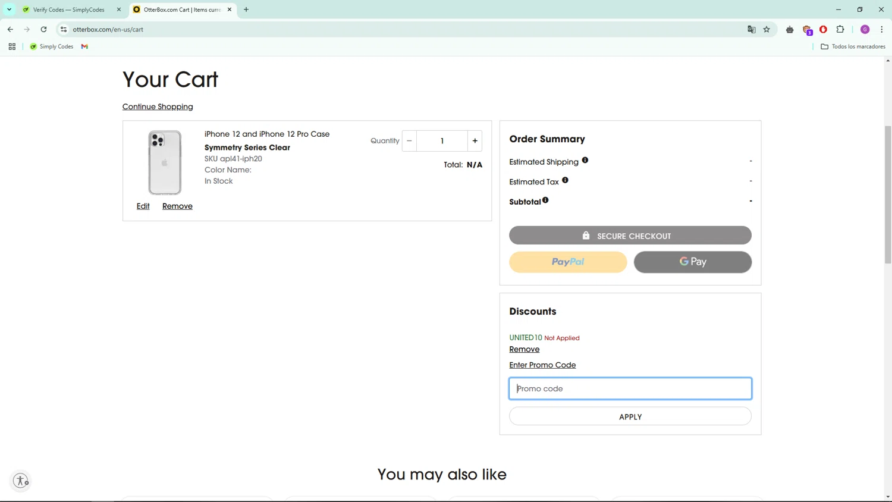Open the extensions puzzle icon
The image size is (892, 502).
(x=840, y=29)
